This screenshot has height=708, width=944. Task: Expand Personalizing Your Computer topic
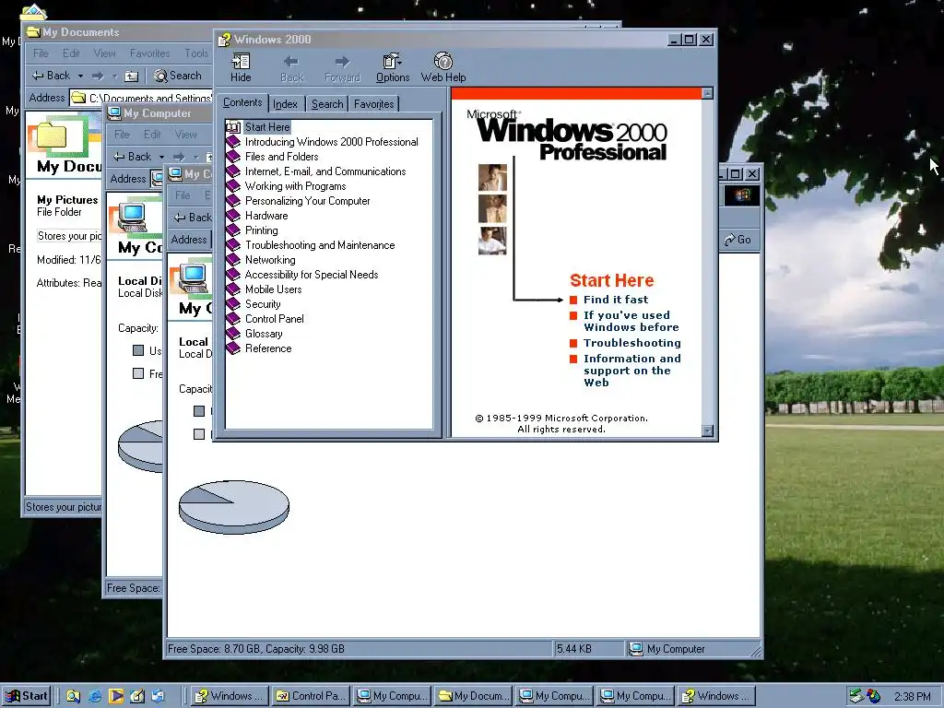(x=307, y=201)
